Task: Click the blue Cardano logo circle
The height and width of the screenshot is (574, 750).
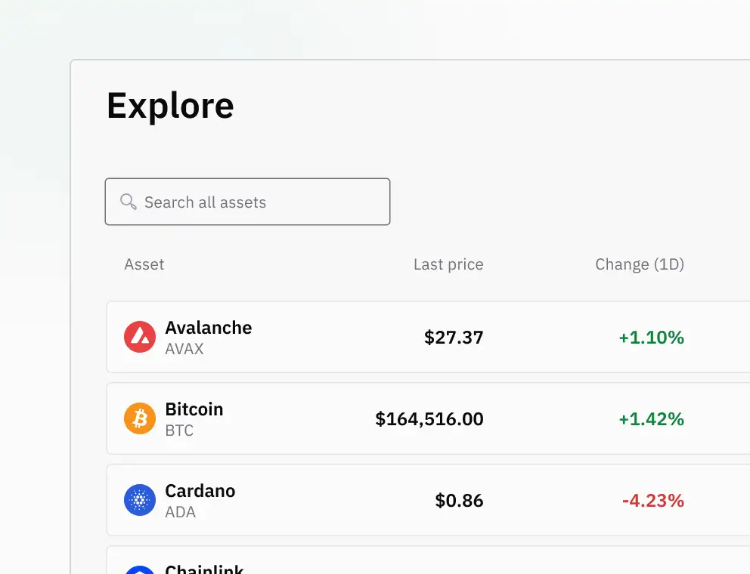Action: (x=138, y=500)
